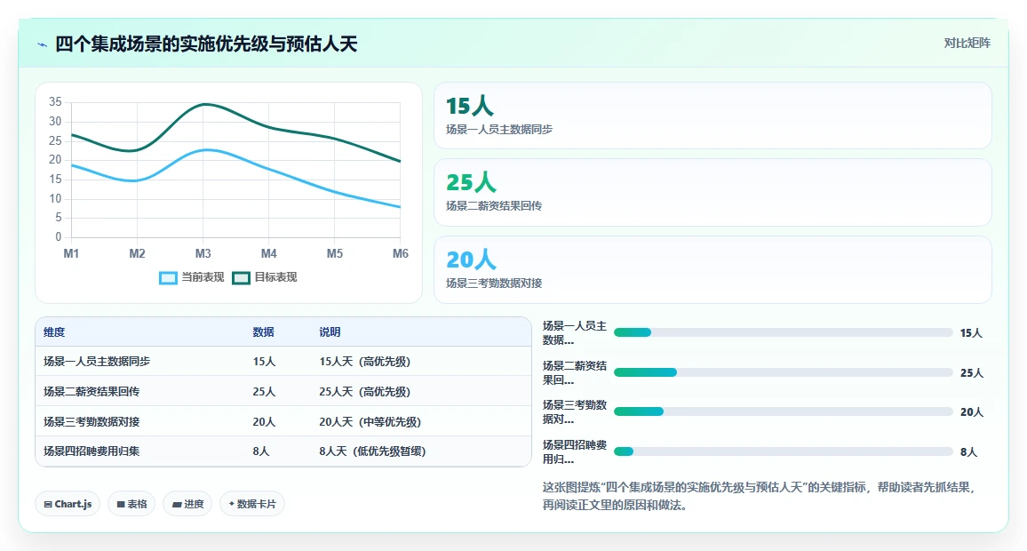The width and height of the screenshot is (1027, 551).
Task: Click the header icon beside the title
Action: 43,44
